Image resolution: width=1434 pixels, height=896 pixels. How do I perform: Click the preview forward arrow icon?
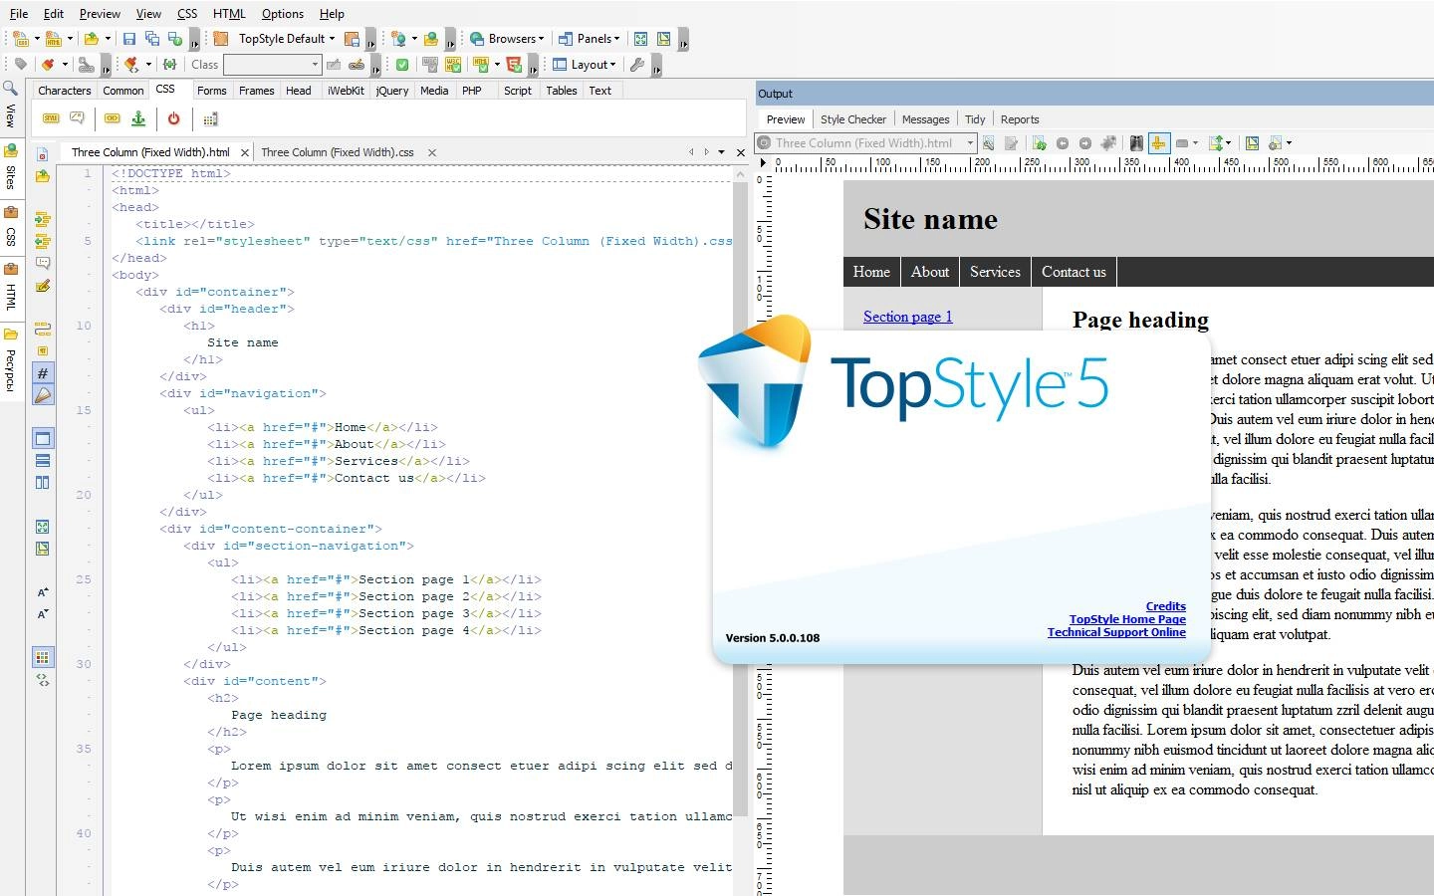point(1085,143)
